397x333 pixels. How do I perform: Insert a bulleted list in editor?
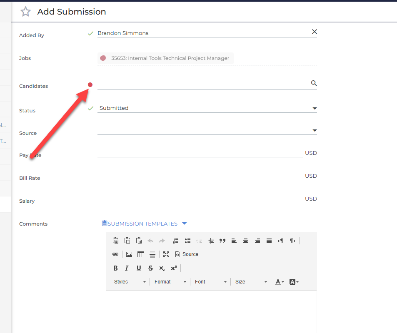click(x=187, y=241)
